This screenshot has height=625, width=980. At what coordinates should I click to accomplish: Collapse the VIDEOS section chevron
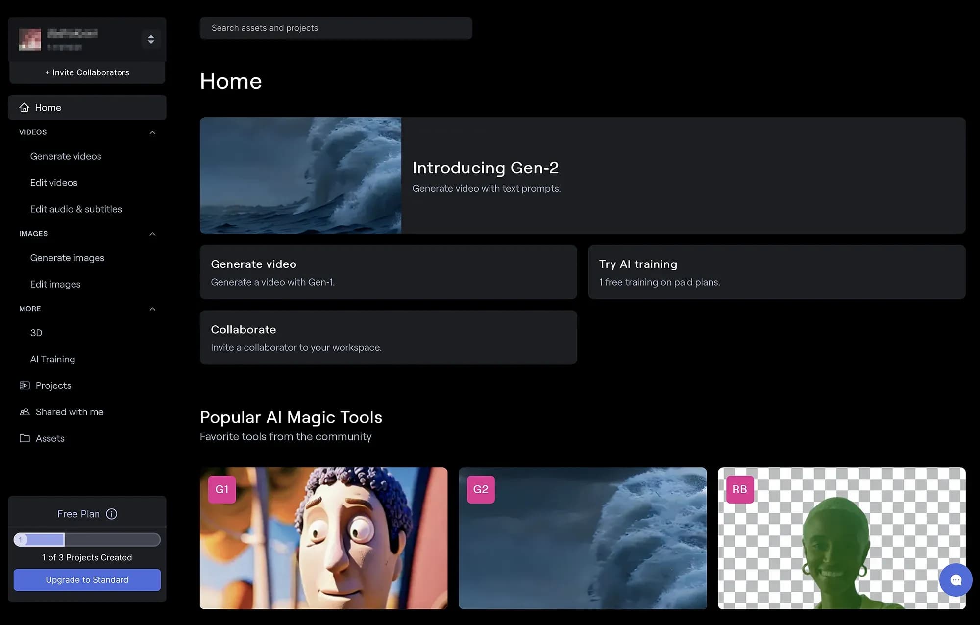pyautogui.click(x=152, y=132)
